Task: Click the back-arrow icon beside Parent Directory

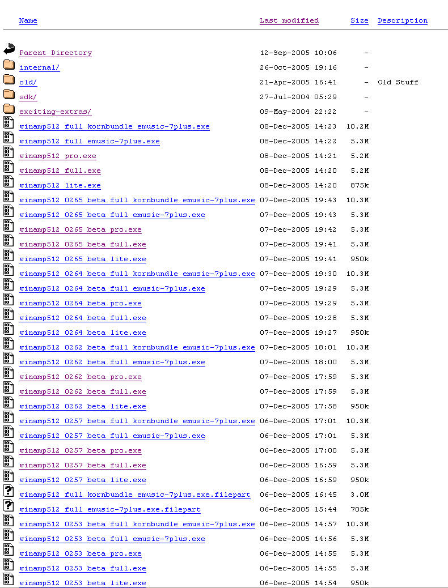Action: (x=9, y=49)
